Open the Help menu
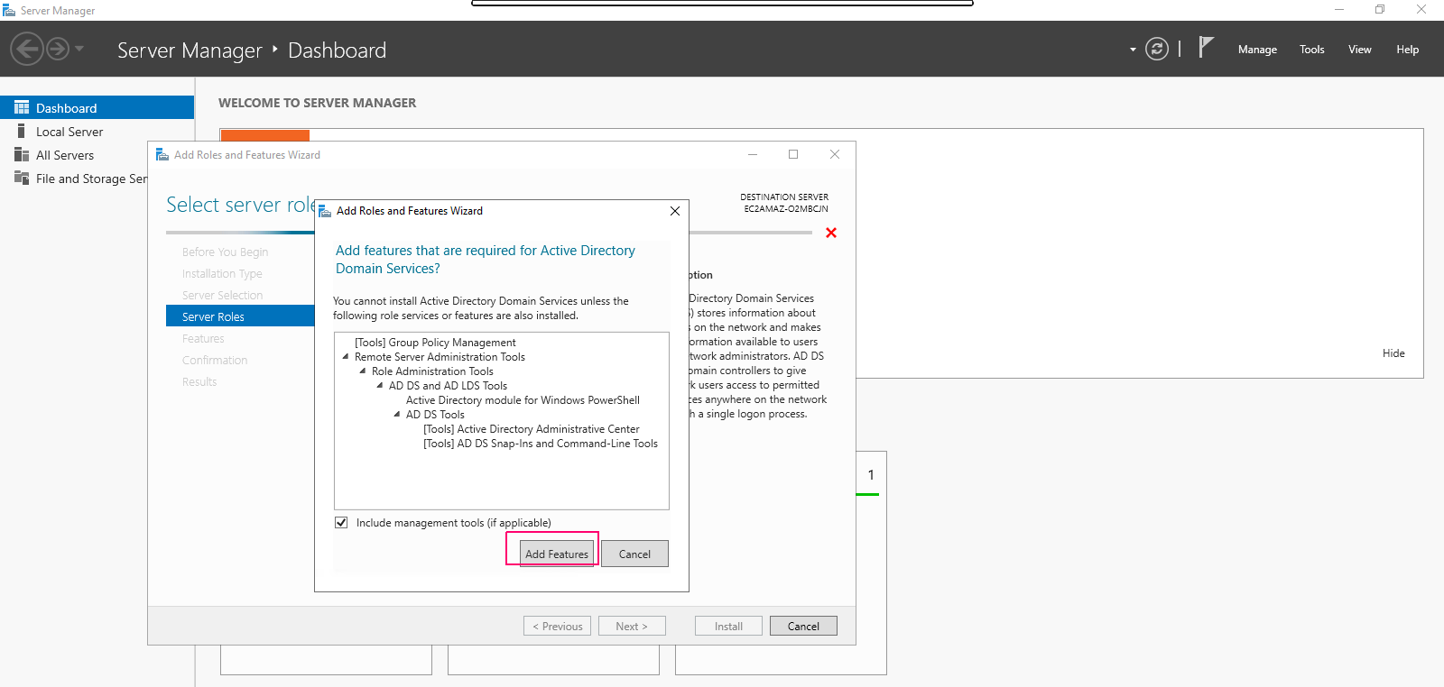The image size is (1444, 687). [1408, 50]
